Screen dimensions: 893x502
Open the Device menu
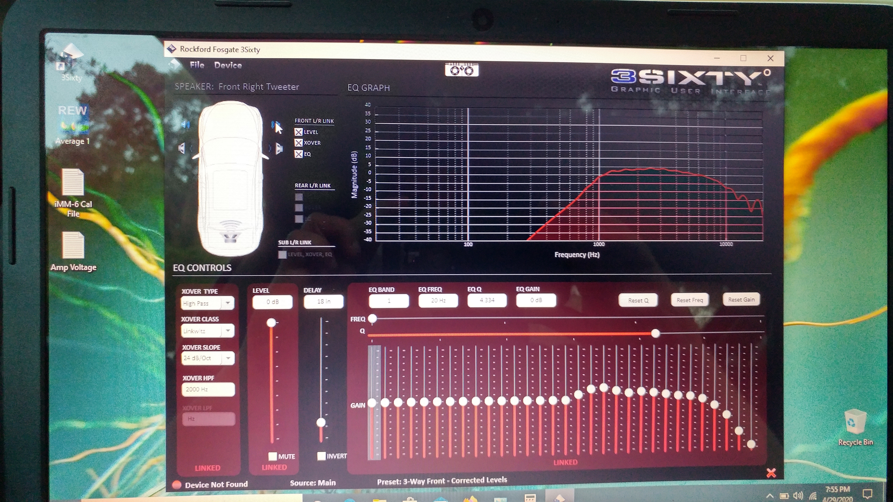228,66
